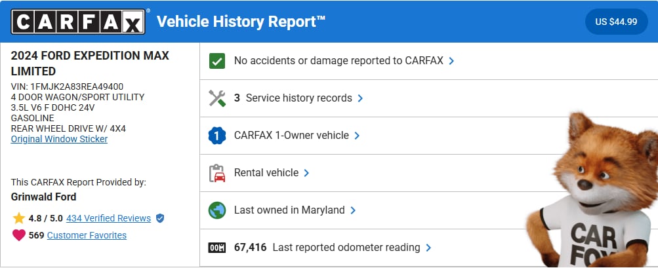Expand the last reported odometer chevron
The image size is (658, 268).
pos(428,248)
